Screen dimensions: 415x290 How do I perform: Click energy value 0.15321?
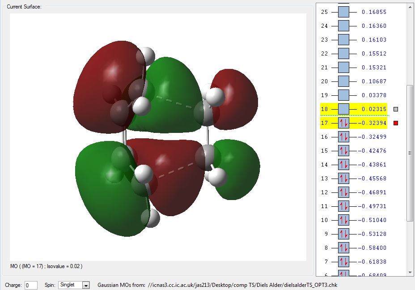374,67
